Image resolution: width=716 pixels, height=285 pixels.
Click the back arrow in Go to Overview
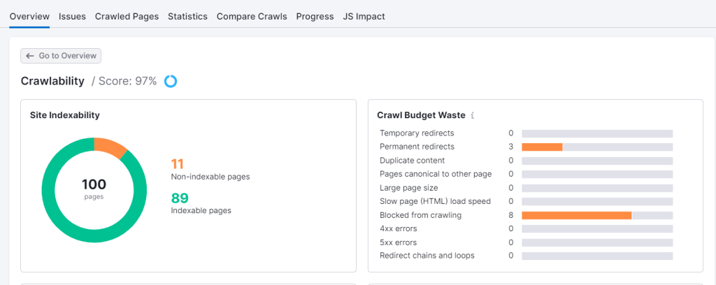pos(29,56)
